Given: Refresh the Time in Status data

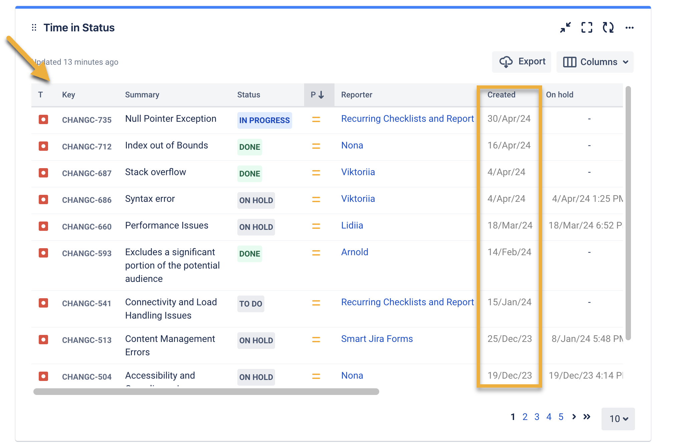Looking at the screenshot, I should (x=608, y=28).
